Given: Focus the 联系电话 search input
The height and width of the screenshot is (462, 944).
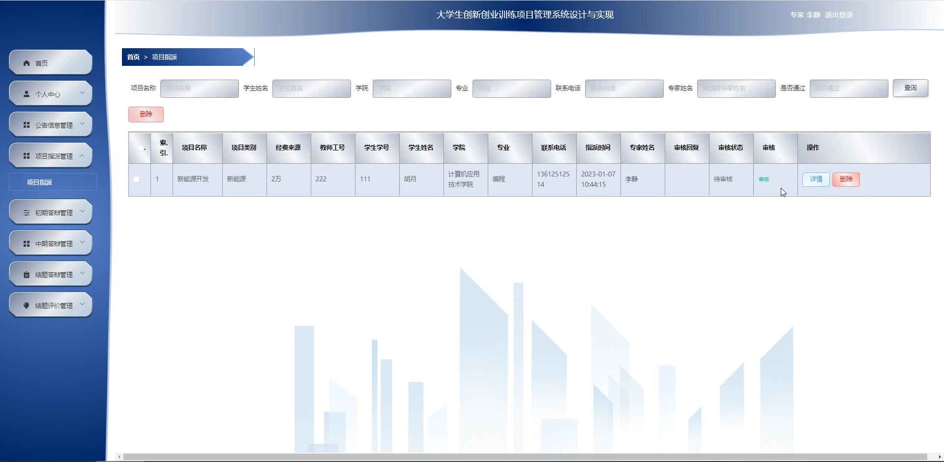Looking at the screenshot, I should [624, 88].
